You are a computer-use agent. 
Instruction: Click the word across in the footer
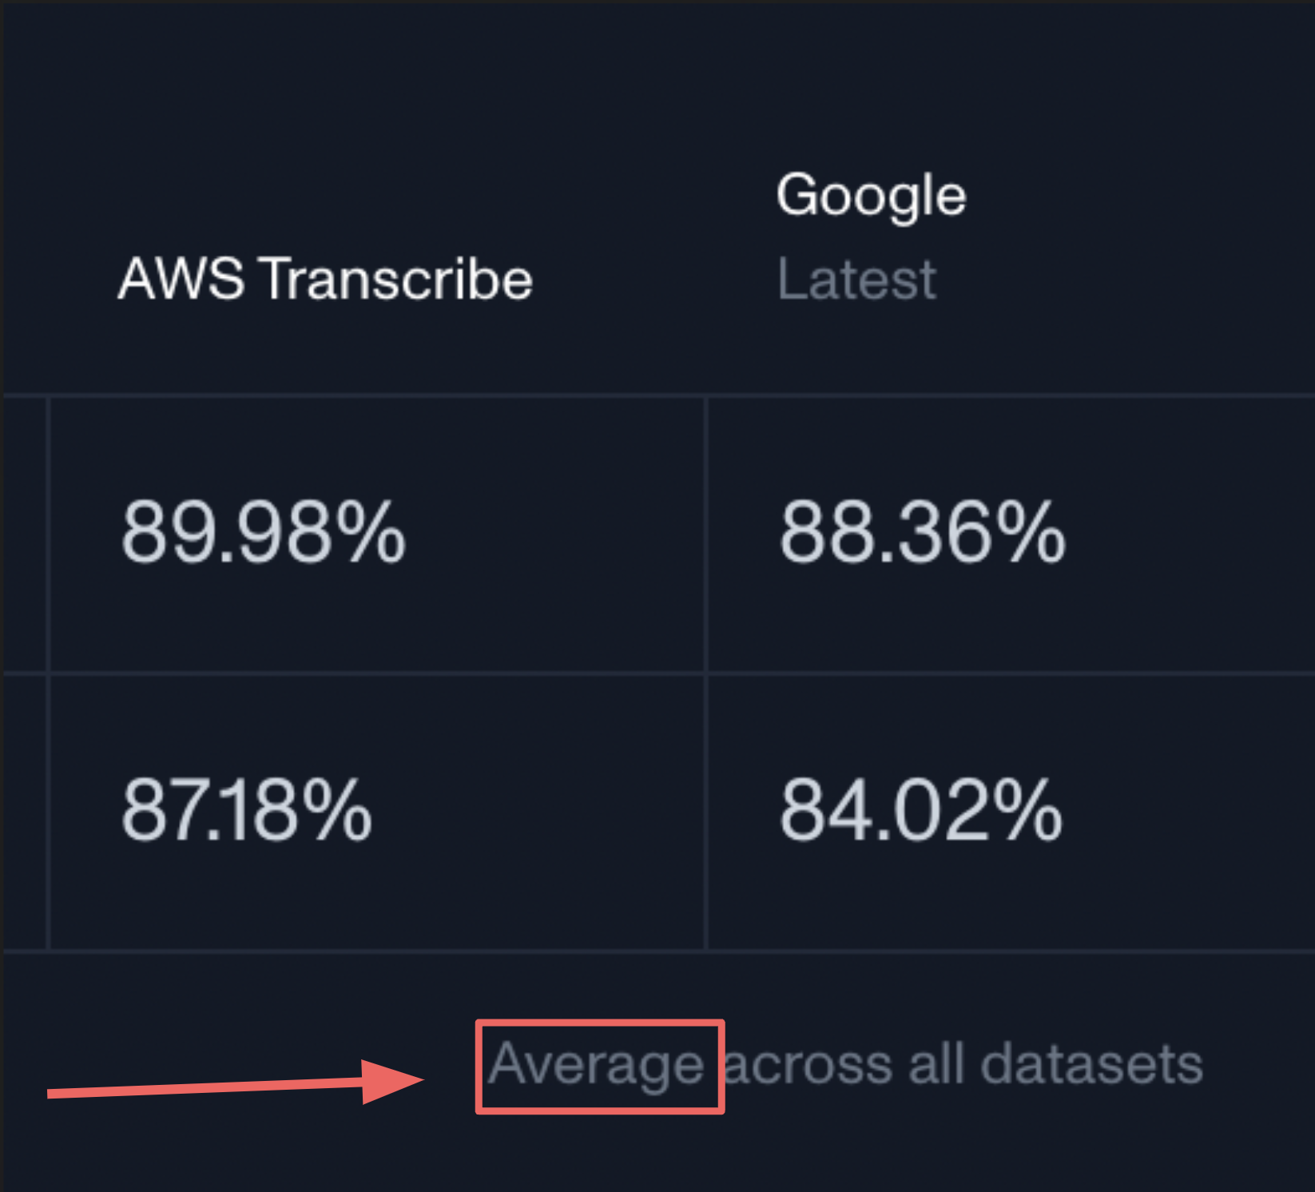click(x=808, y=1066)
